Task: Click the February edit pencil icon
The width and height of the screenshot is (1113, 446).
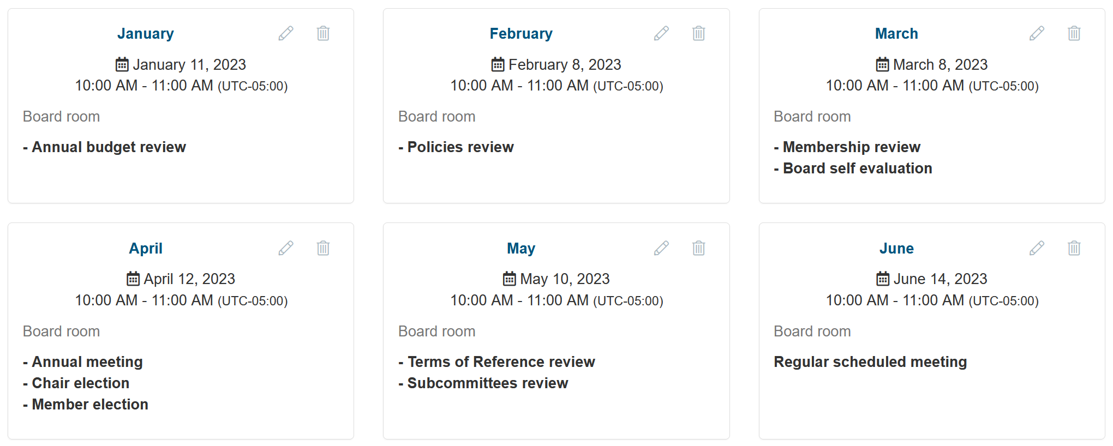Action: [661, 33]
